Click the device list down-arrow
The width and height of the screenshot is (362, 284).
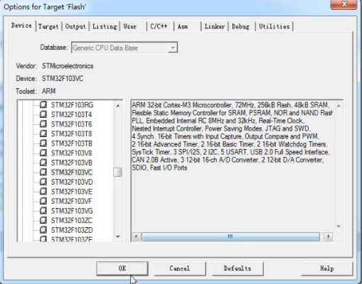point(118,236)
